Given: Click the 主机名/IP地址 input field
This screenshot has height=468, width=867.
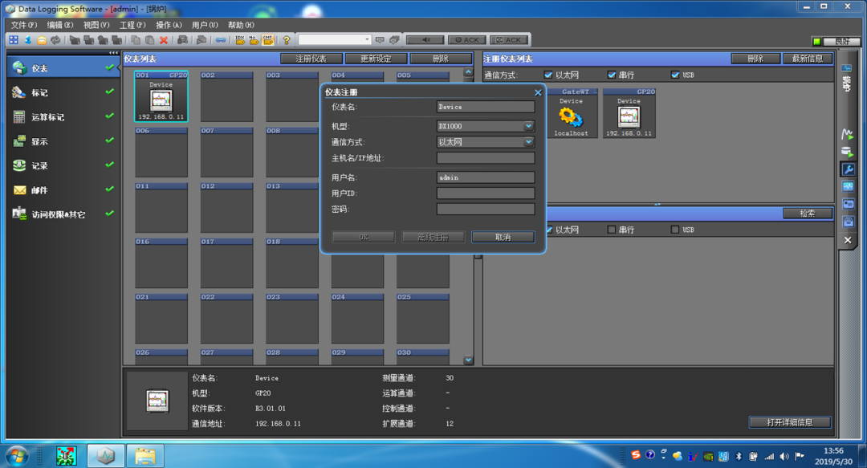Looking at the screenshot, I should (485, 158).
